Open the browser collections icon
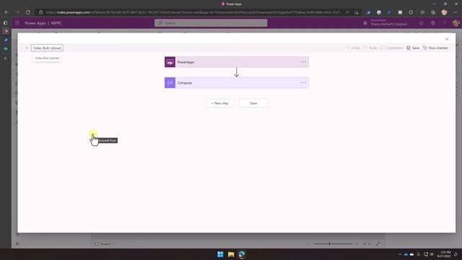The height and width of the screenshot is (260, 462). tap(433, 12)
